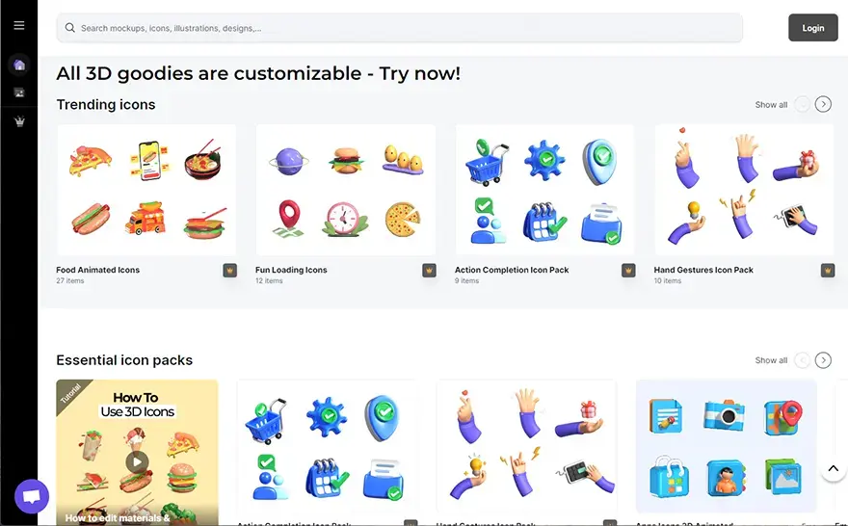Open the chat support bubble
This screenshot has width=848, height=526.
32,496
